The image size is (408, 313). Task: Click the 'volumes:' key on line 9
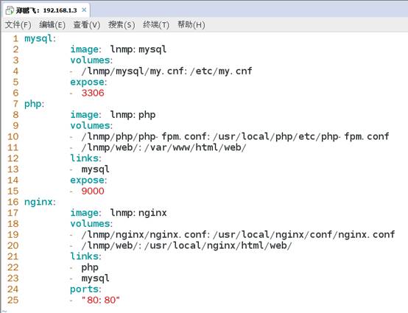point(91,125)
